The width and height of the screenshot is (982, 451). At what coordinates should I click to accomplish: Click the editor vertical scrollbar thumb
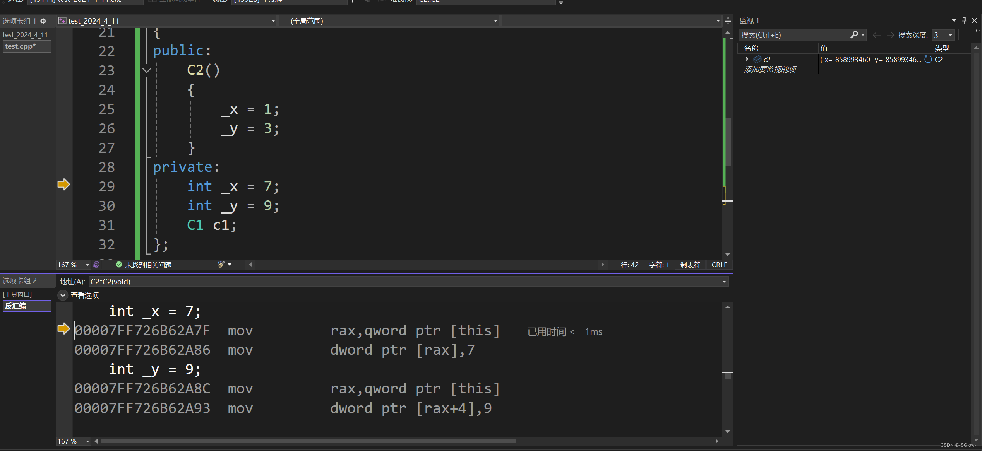(x=728, y=142)
